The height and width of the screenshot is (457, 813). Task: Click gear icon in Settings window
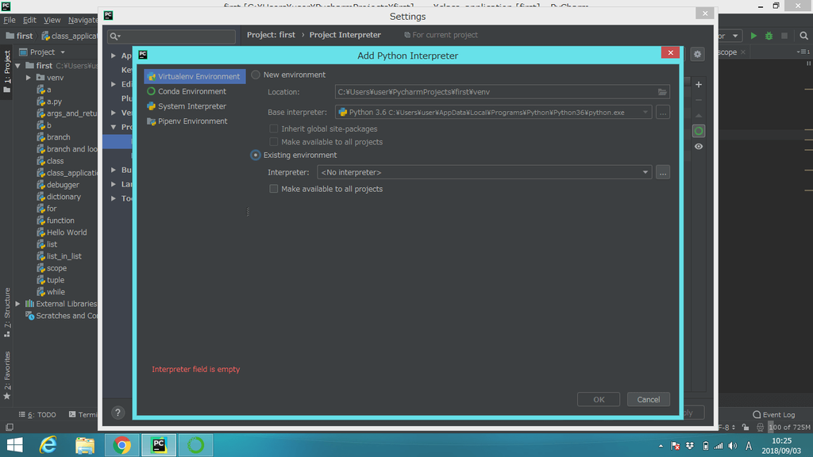click(x=697, y=55)
